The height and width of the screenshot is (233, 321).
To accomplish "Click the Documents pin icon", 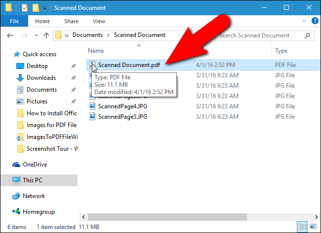I will pyautogui.click(x=73, y=90).
